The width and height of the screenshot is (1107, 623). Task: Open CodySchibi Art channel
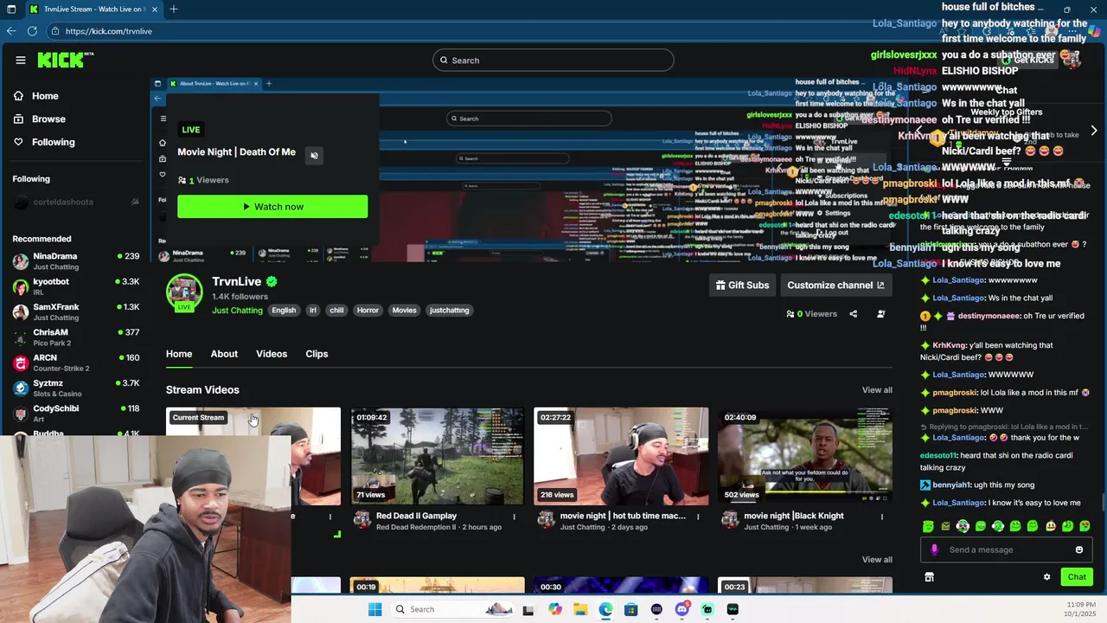click(76, 413)
